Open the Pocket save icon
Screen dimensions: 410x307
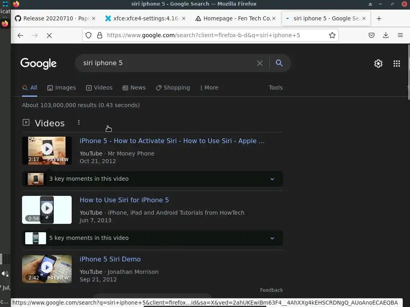pos(371,35)
